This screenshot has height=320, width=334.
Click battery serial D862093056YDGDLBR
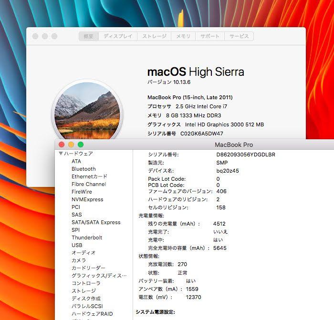246,155
